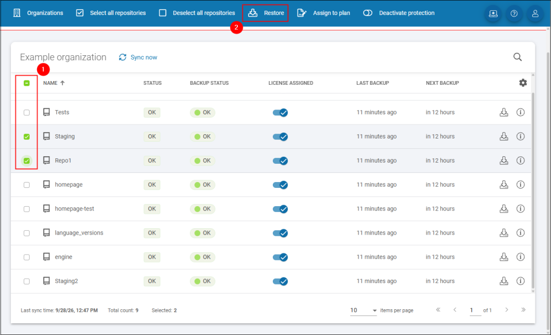Jump to the last page arrow
Image resolution: width=551 pixels, height=335 pixels.
click(523, 310)
